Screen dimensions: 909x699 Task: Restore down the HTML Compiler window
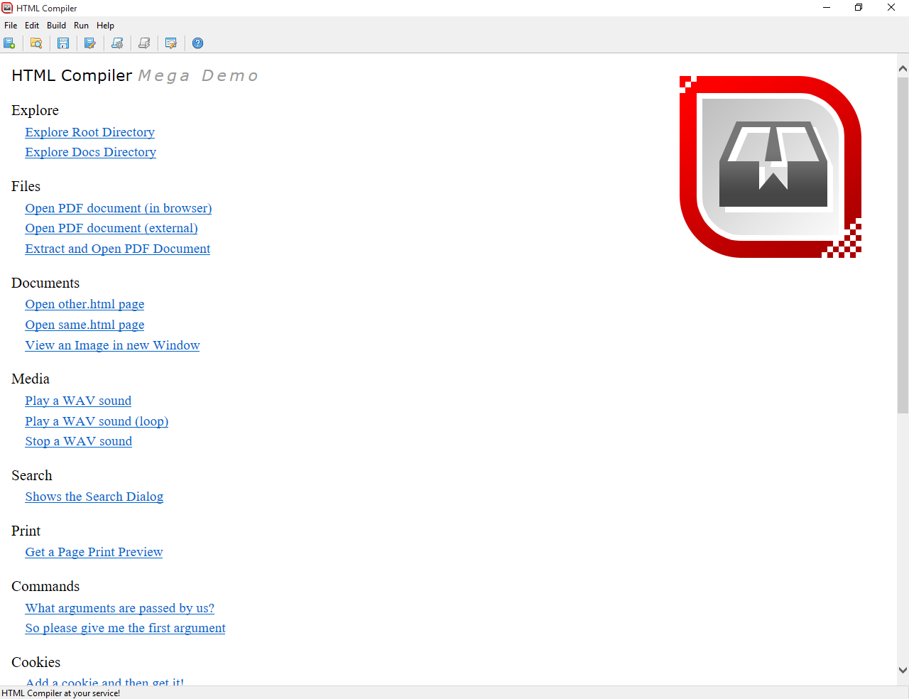[x=859, y=8]
